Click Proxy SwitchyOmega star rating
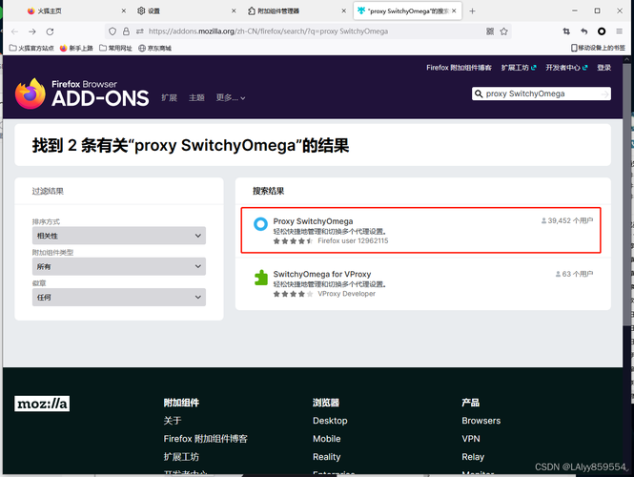Screen dimensions: 634x477 [293, 241]
